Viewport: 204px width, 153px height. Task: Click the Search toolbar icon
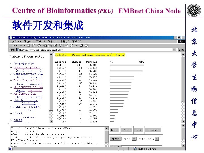[45, 46]
